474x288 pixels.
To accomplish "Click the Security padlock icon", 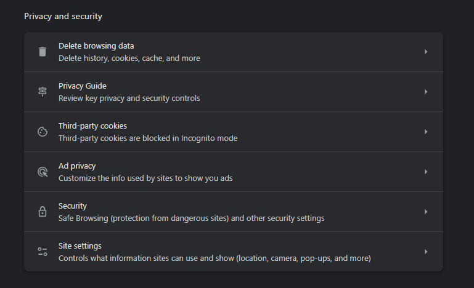I will 43,212.
